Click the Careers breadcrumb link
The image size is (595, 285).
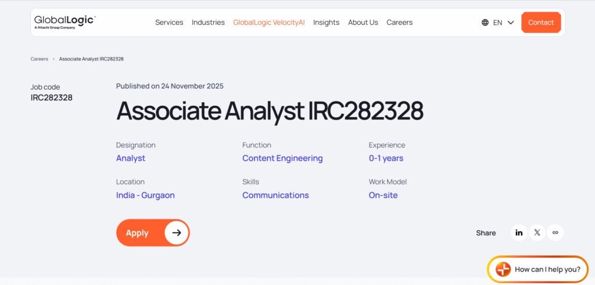[x=40, y=59]
